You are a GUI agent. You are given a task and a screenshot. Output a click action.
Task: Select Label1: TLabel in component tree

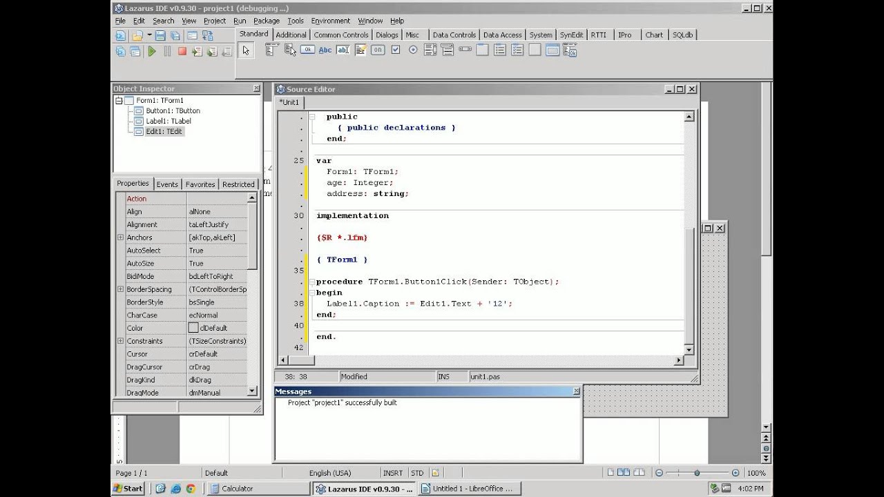(168, 121)
